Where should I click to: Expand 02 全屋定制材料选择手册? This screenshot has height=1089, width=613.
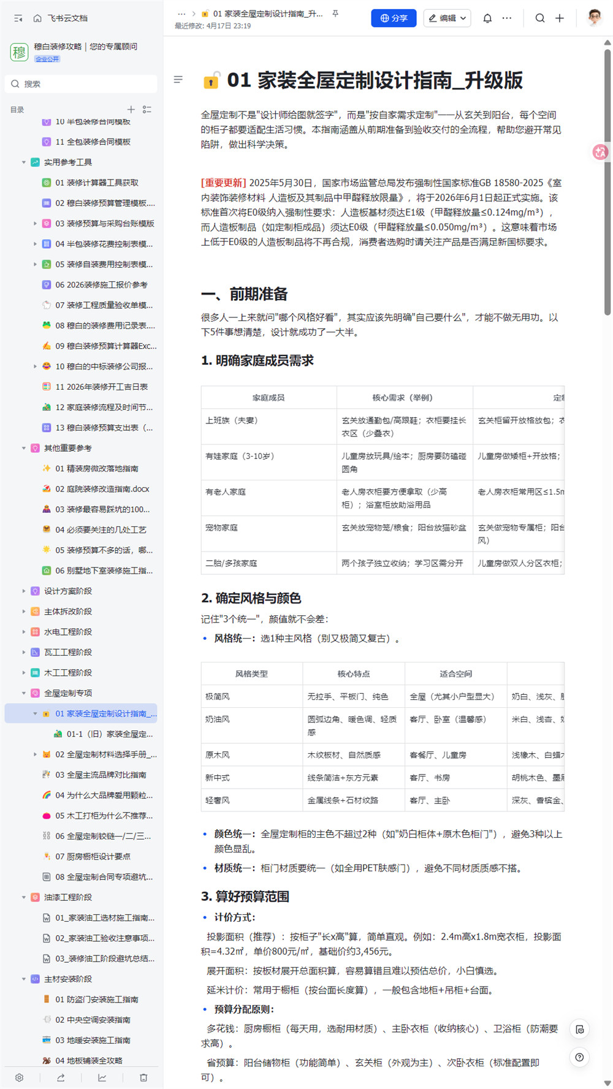click(35, 754)
